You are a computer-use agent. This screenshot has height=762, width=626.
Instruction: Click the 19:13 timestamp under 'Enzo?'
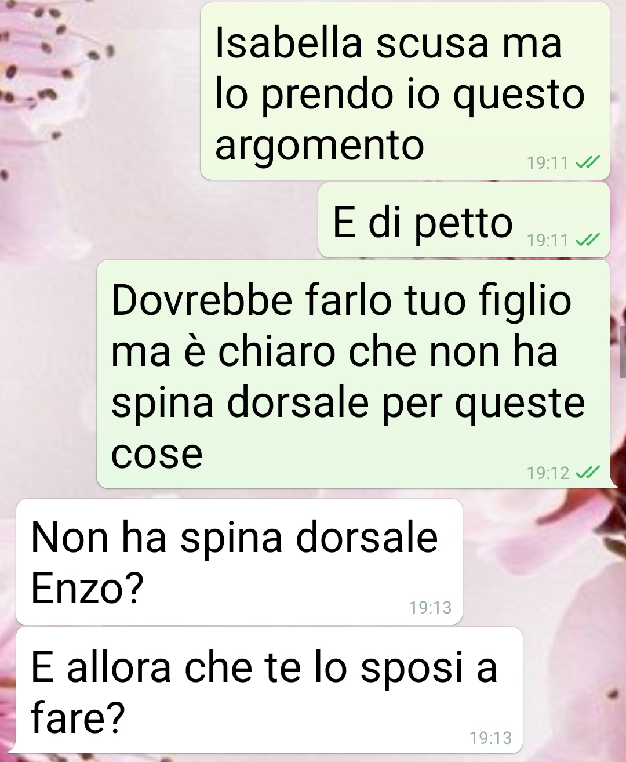(430, 607)
